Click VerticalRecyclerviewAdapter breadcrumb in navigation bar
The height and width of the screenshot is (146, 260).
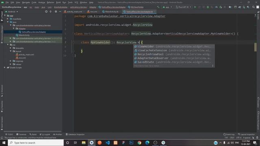[112, 7]
